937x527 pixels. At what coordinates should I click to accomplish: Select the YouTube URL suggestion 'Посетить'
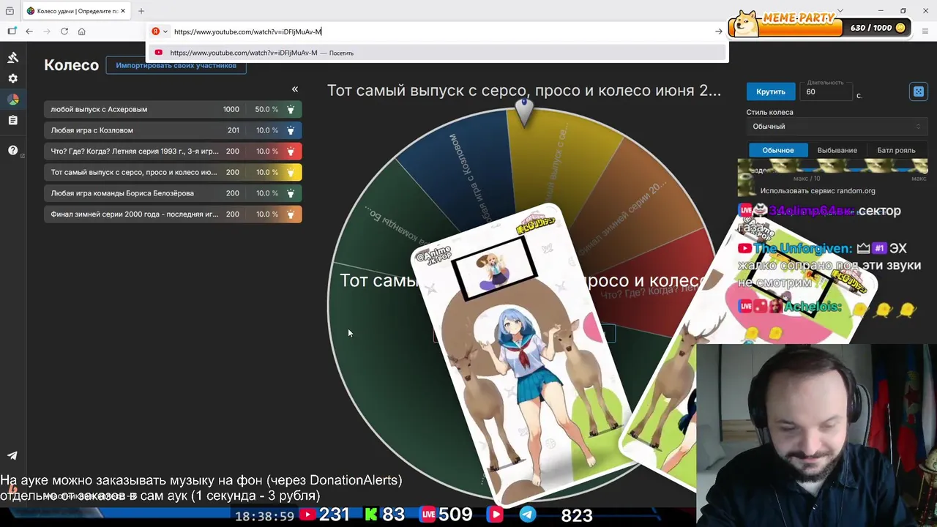(x=438, y=53)
